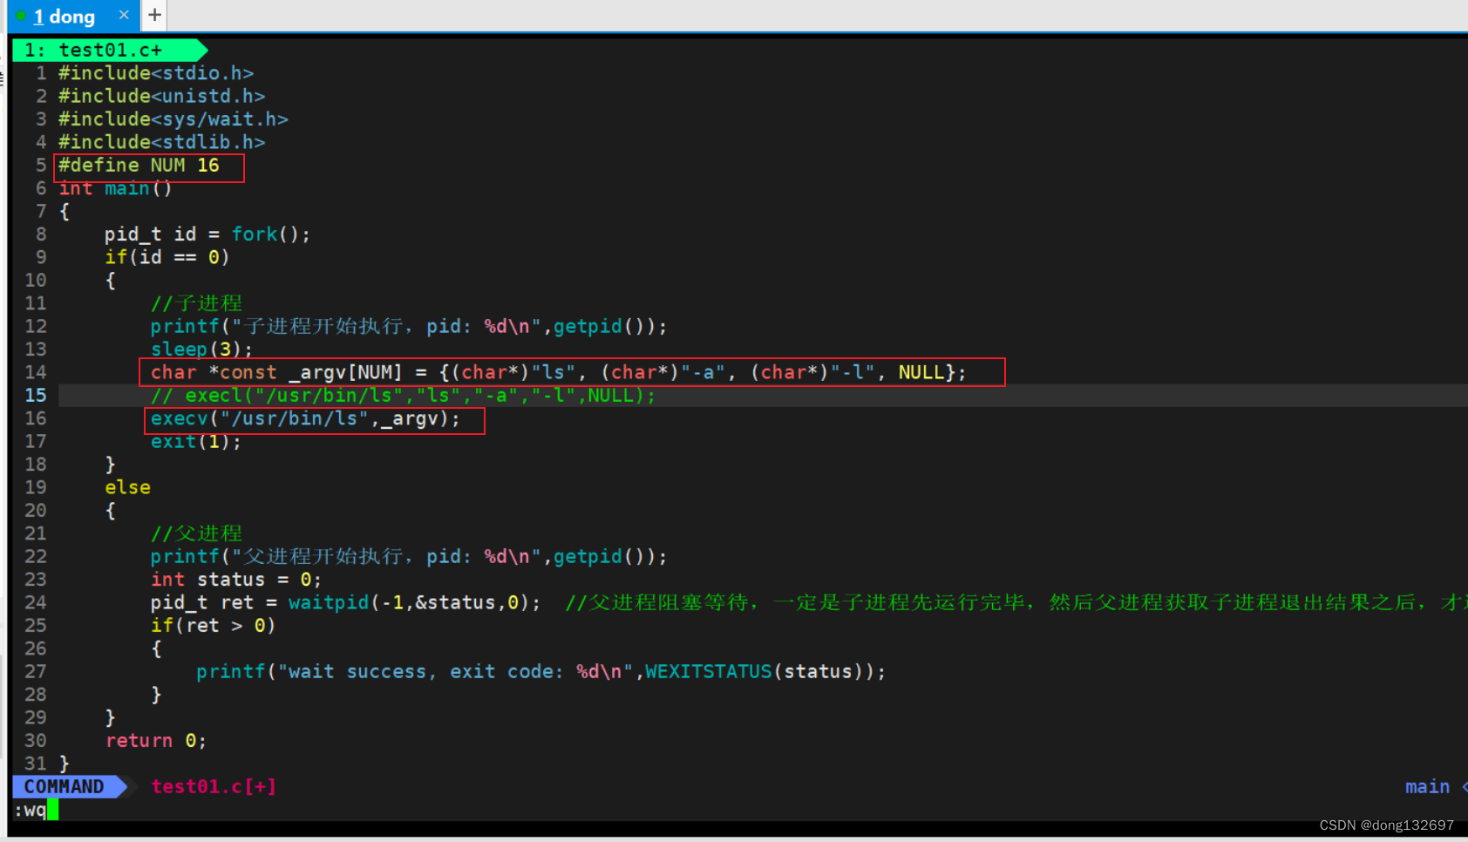Image resolution: width=1468 pixels, height=842 pixels.
Task: Click the printf '子进程开始执行' line
Action: (x=409, y=326)
